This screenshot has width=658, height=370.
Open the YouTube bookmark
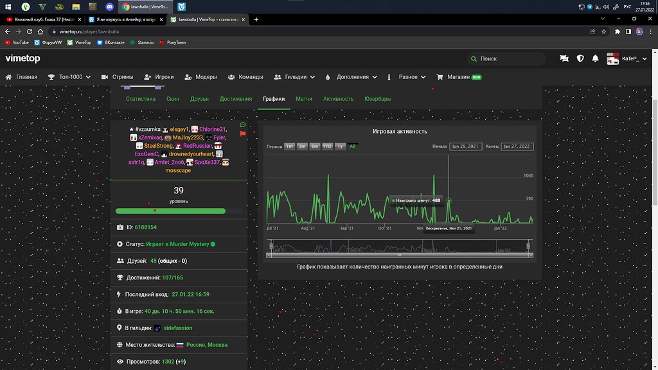(17, 42)
